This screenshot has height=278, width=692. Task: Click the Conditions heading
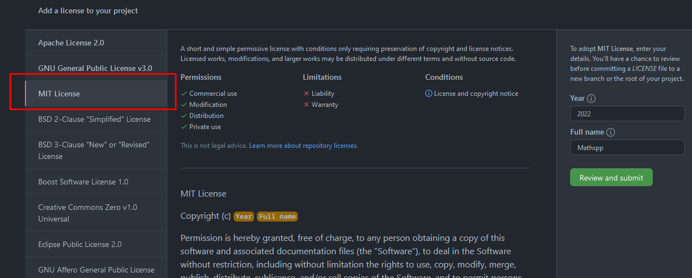coord(444,77)
